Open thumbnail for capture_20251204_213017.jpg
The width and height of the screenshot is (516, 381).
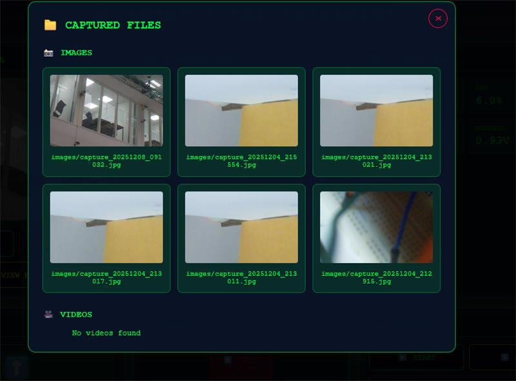(x=106, y=227)
